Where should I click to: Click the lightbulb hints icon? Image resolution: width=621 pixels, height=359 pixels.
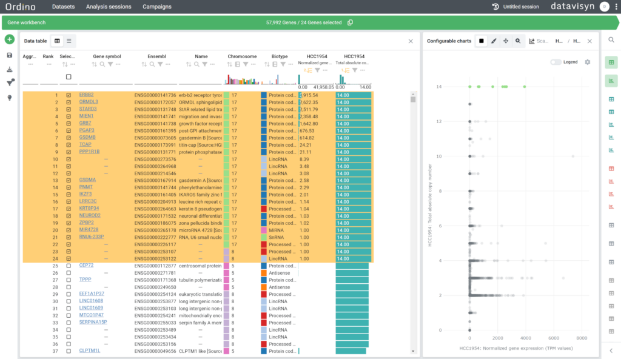pos(10,98)
